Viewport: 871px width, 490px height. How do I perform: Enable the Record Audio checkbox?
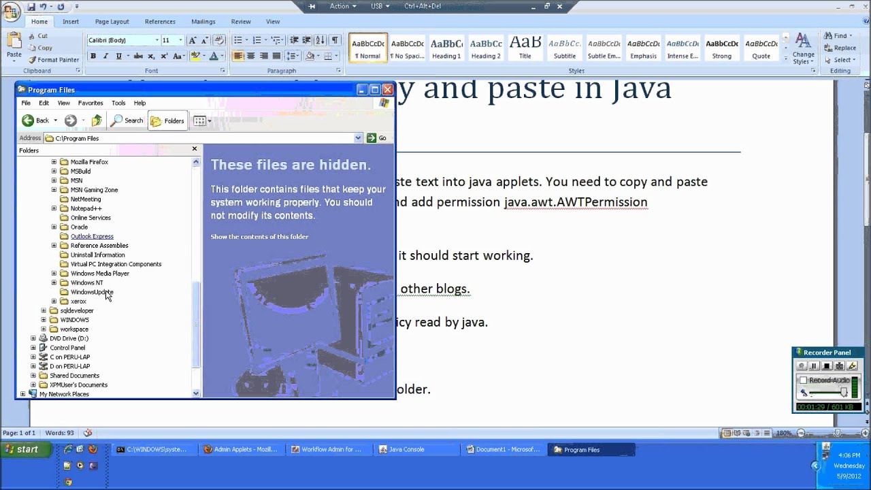pyautogui.click(x=804, y=380)
